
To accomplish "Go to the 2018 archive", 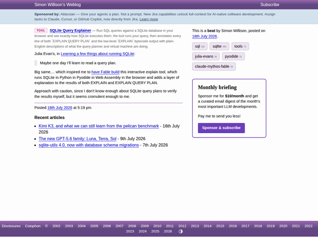I will (x=258, y=226).
